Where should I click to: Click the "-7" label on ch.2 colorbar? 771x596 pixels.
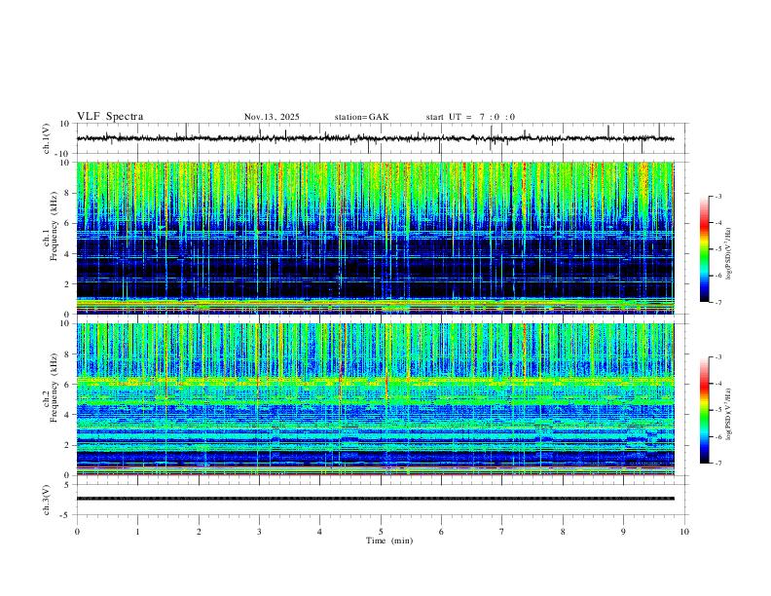tap(717, 464)
